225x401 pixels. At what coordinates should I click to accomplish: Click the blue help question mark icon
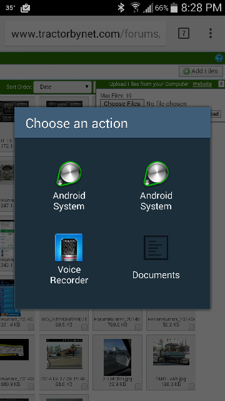coord(219,58)
